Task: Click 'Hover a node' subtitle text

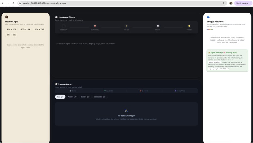Action: 68,87
